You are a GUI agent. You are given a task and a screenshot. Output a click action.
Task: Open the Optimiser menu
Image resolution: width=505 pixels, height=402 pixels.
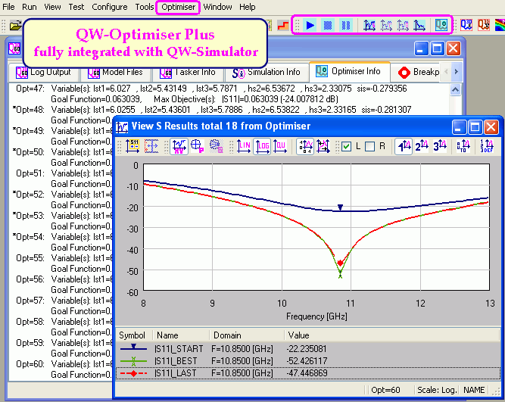pos(179,7)
